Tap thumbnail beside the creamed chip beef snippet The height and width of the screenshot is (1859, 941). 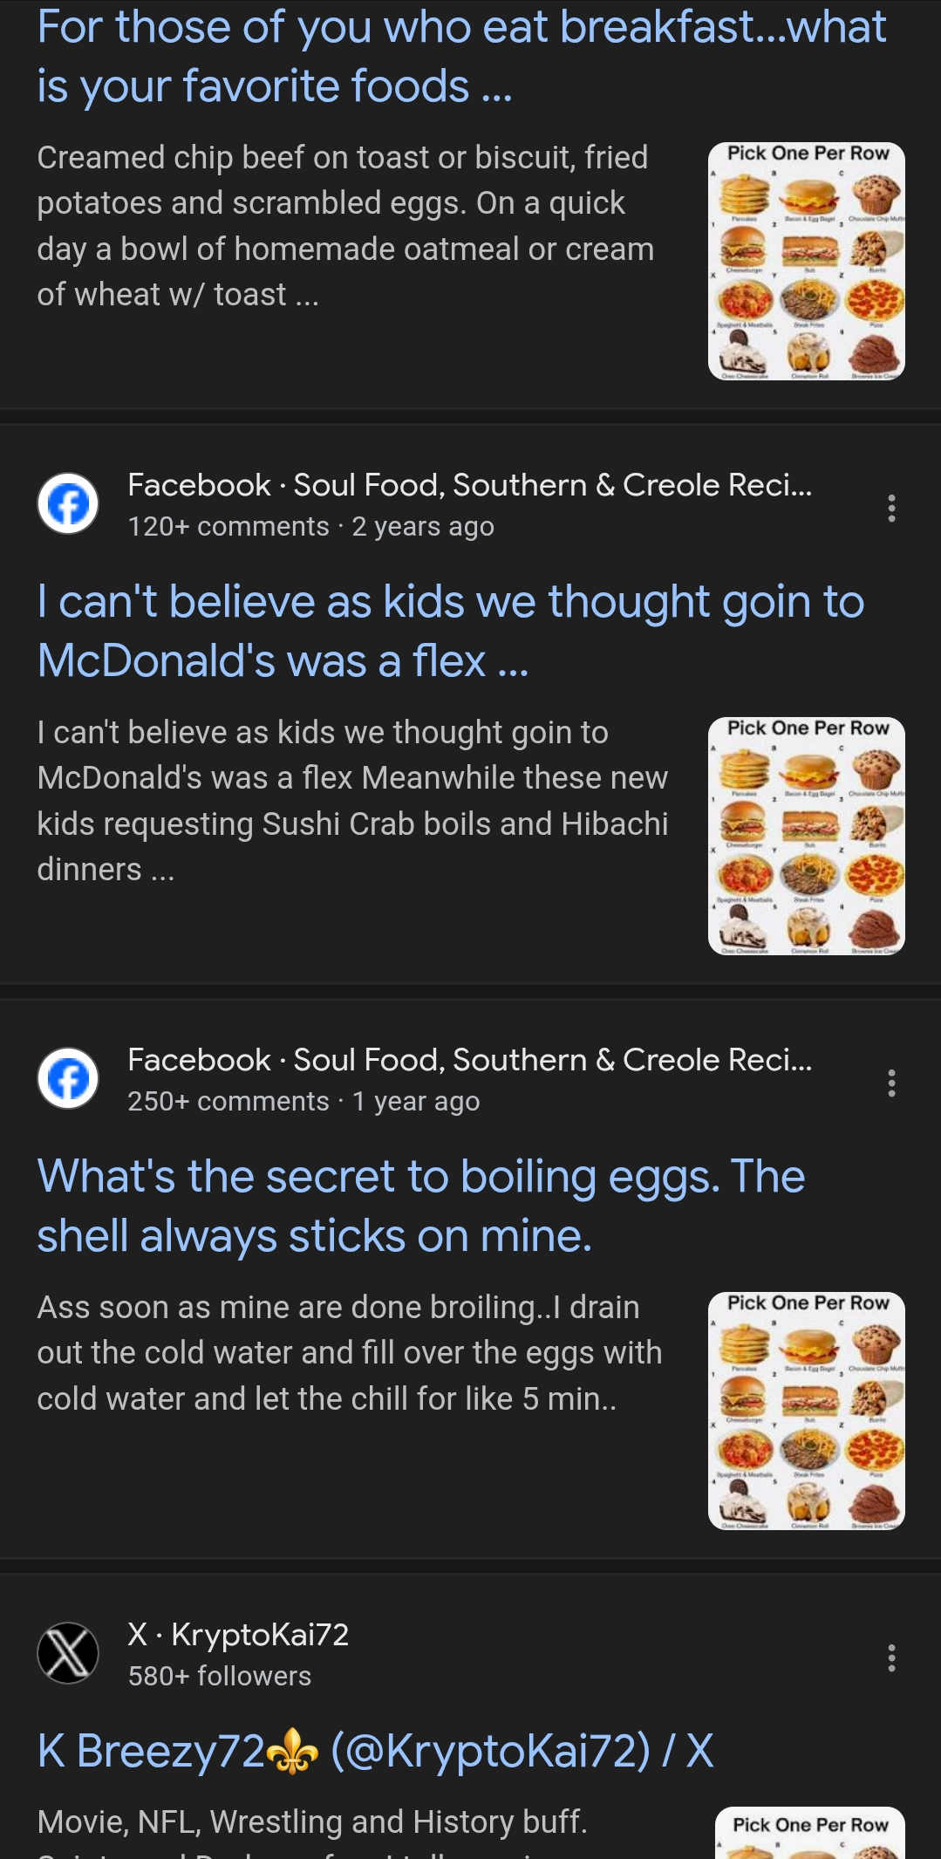806,261
